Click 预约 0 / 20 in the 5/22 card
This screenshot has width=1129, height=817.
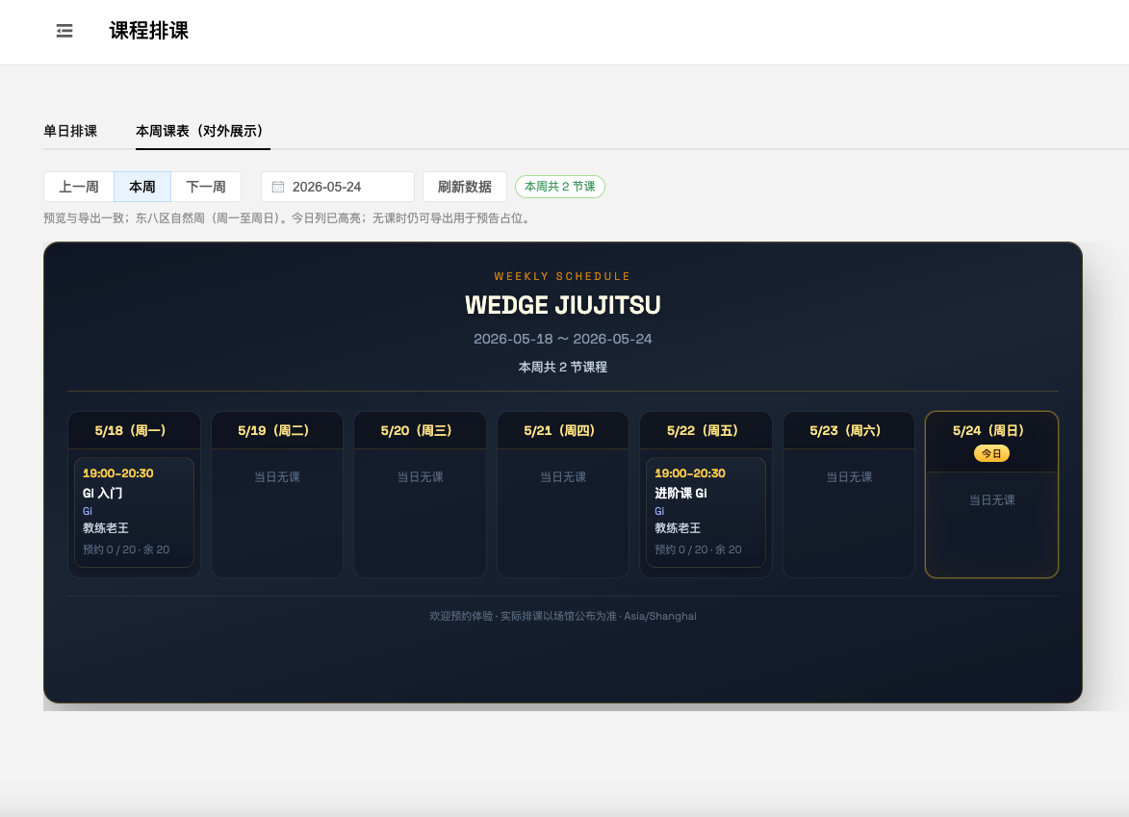681,549
